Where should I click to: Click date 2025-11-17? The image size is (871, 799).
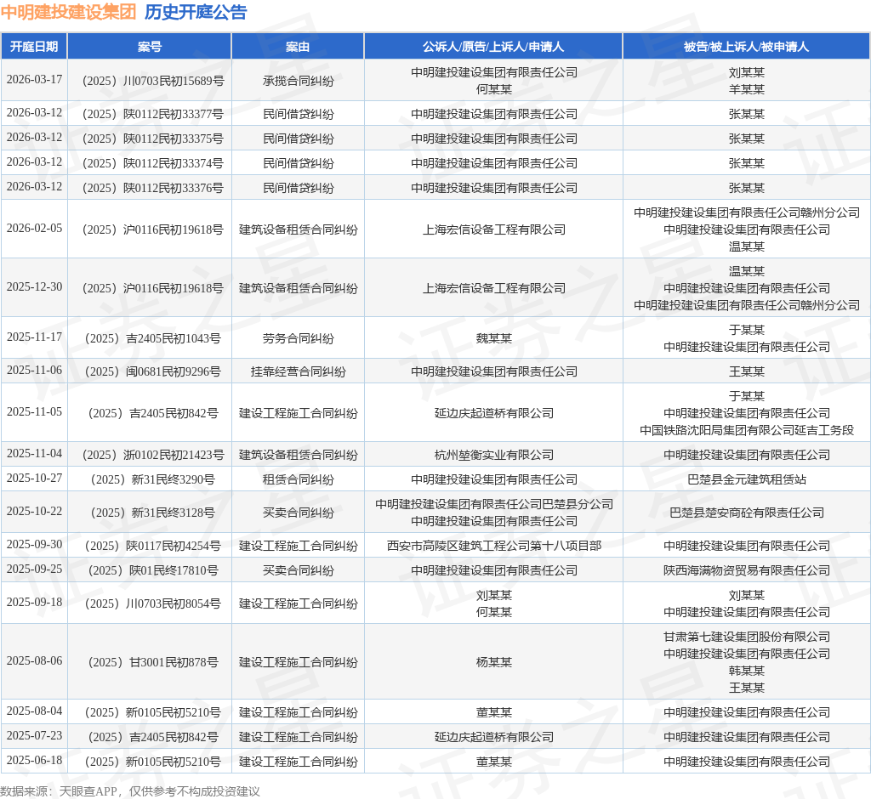click(34, 337)
